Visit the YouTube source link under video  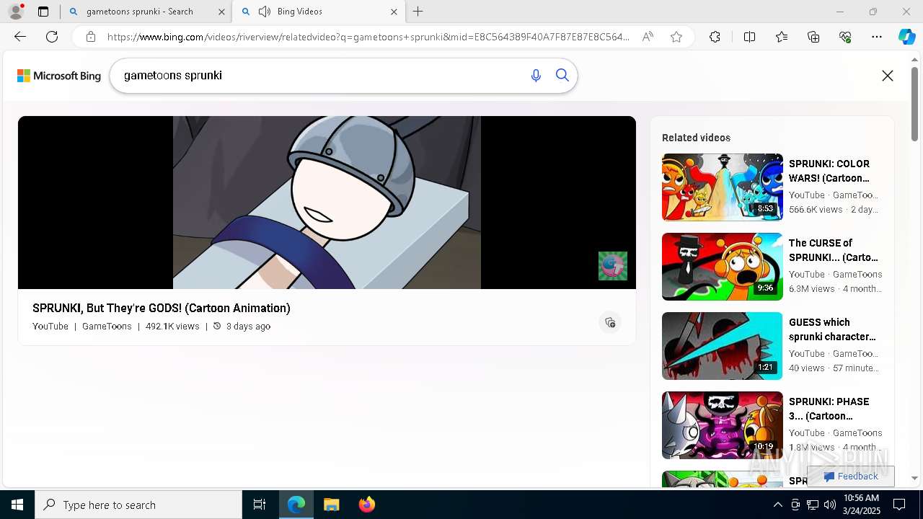pos(50,327)
